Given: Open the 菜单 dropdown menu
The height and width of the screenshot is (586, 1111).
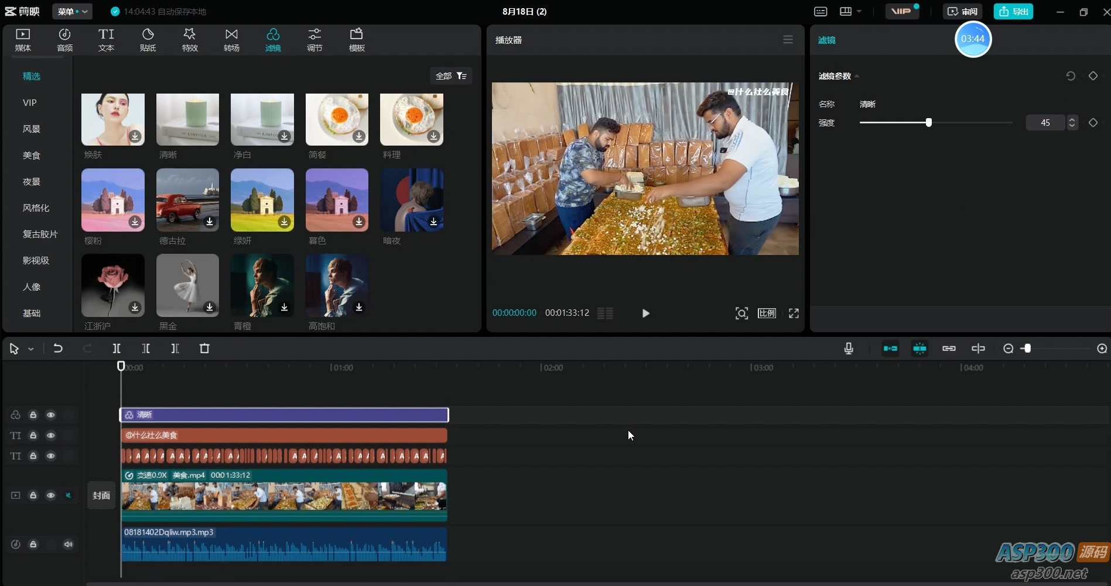Looking at the screenshot, I should click(x=72, y=12).
